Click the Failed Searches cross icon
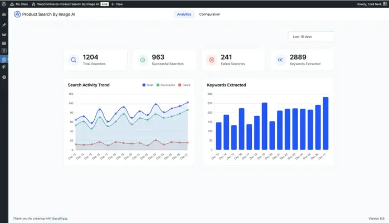389x223 pixels. point(212,60)
